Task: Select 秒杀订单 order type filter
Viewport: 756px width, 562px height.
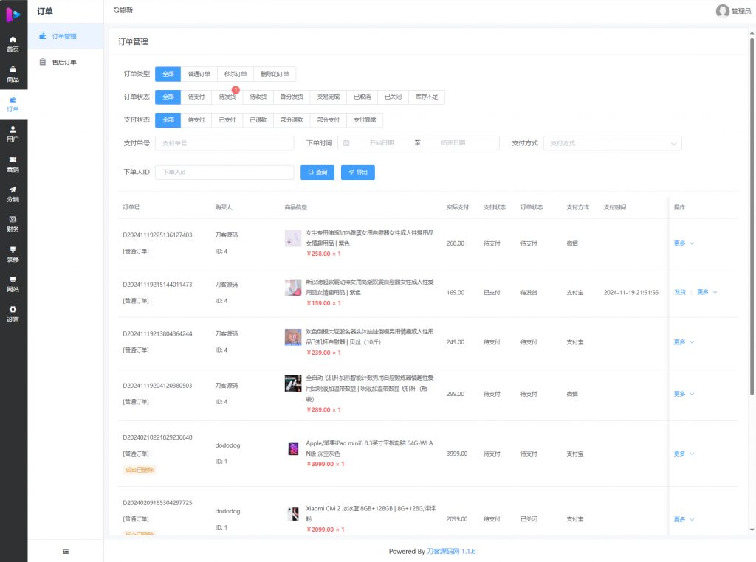Action: point(236,74)
